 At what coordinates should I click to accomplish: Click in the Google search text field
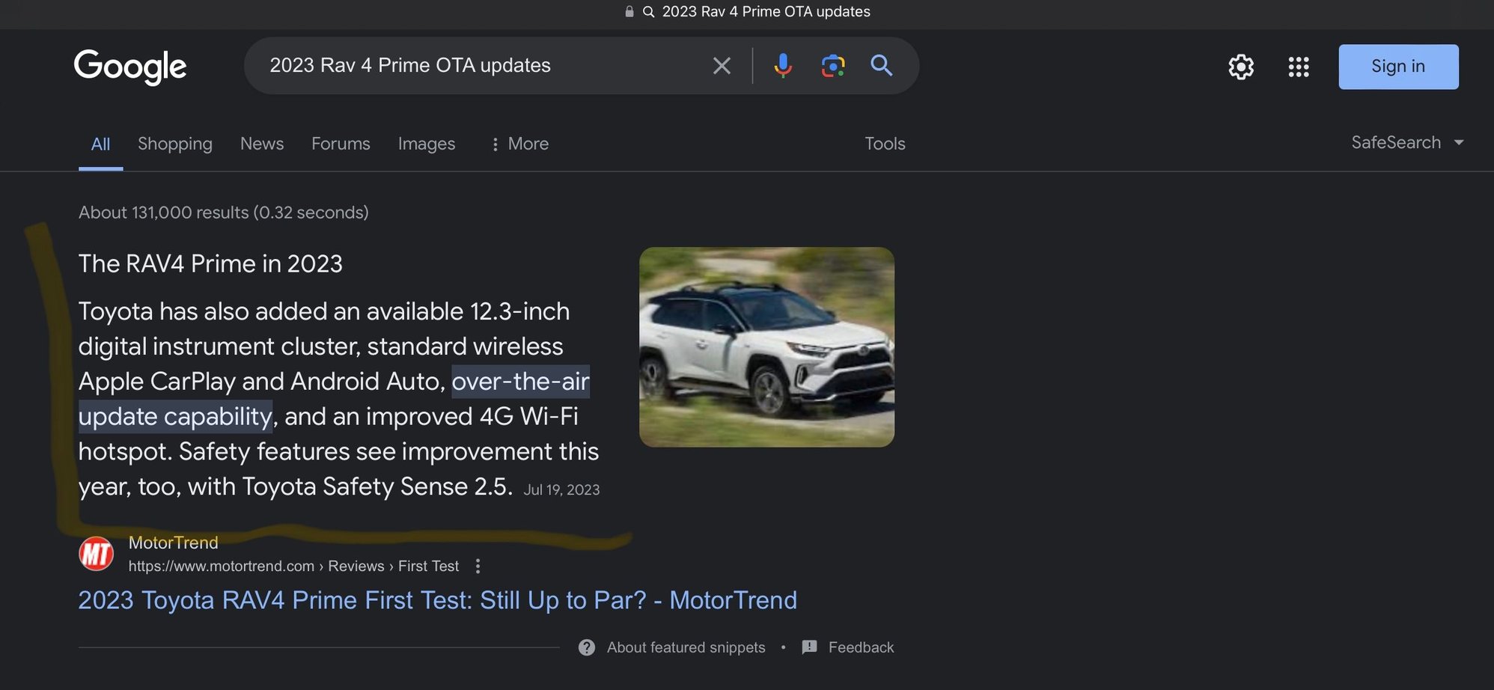pos(479,66)
